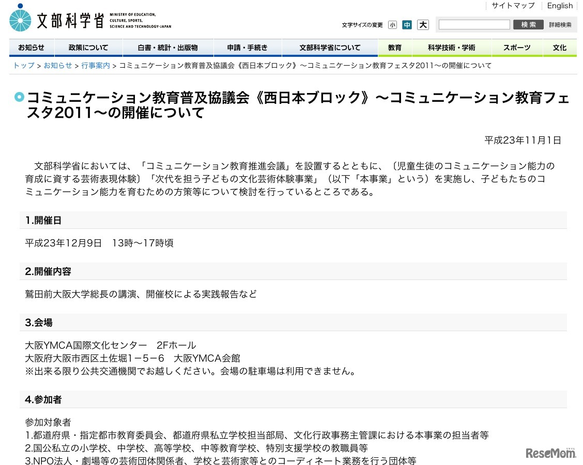
Task: Switch to the 教育 tab
Action: pyautogui.click(x=394, y=48)
